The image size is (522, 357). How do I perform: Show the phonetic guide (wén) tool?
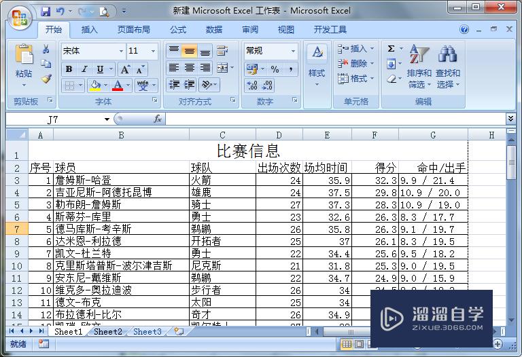pos(143,86)
